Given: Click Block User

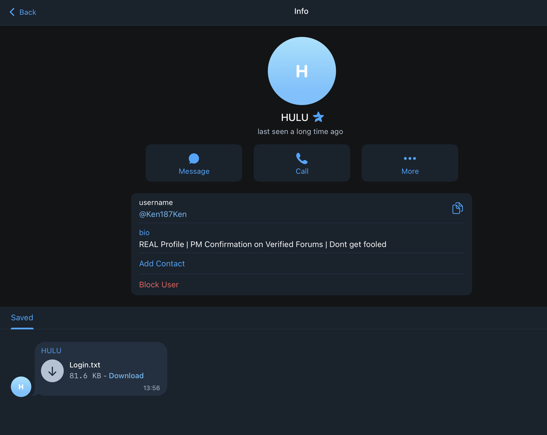Looking at the screenshot, I should tap(159, 285).
